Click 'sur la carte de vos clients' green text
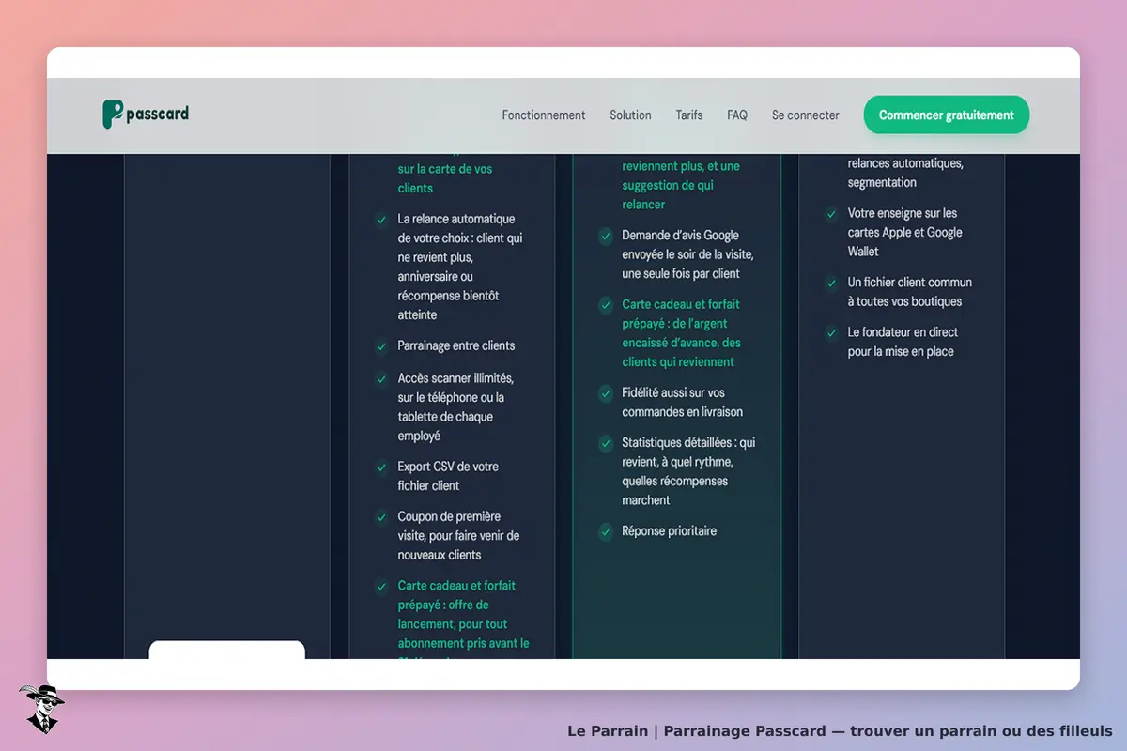Image resolution: width=1127 pixels, height=751 pixels. 445,178
